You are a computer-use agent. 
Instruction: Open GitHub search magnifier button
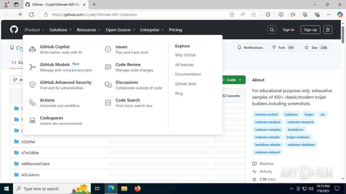(x=272, y=30)
